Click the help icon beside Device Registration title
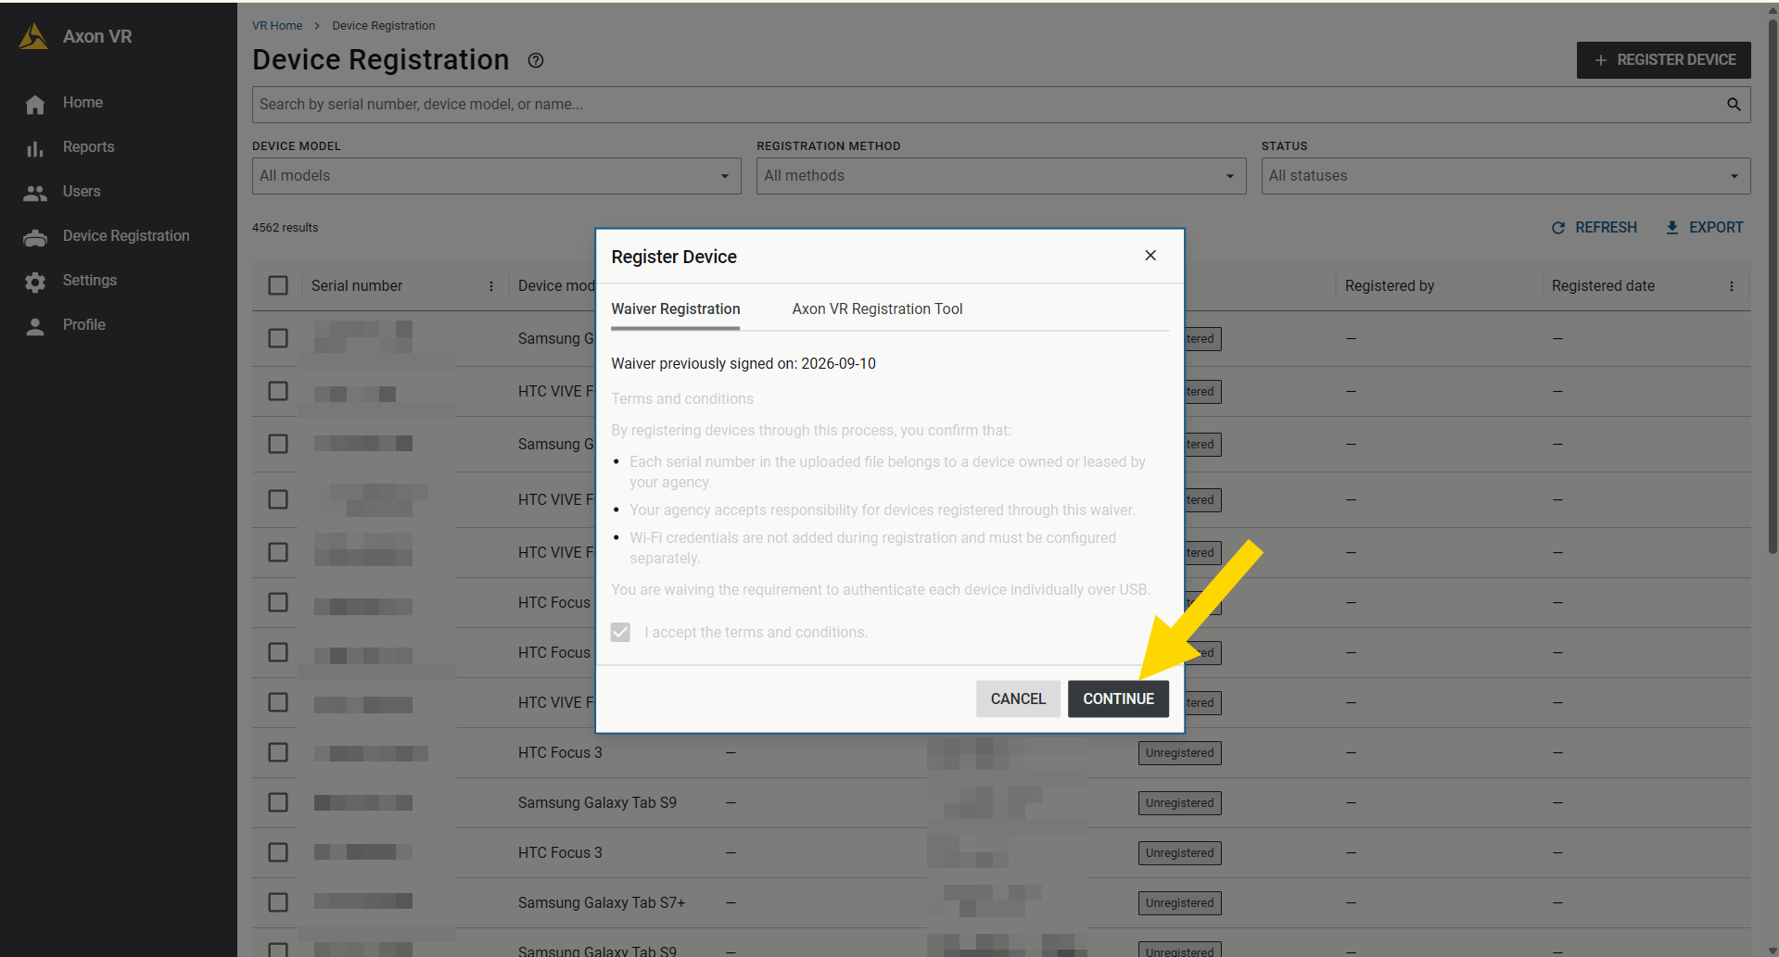 coord(536,60)
